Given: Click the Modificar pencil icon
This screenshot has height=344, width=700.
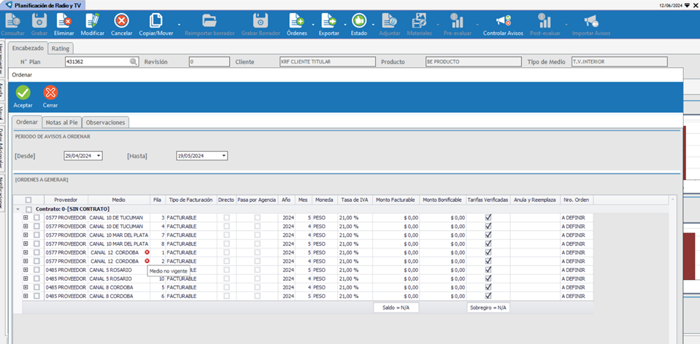Looking at the screenshot, I should click(93, 20).
